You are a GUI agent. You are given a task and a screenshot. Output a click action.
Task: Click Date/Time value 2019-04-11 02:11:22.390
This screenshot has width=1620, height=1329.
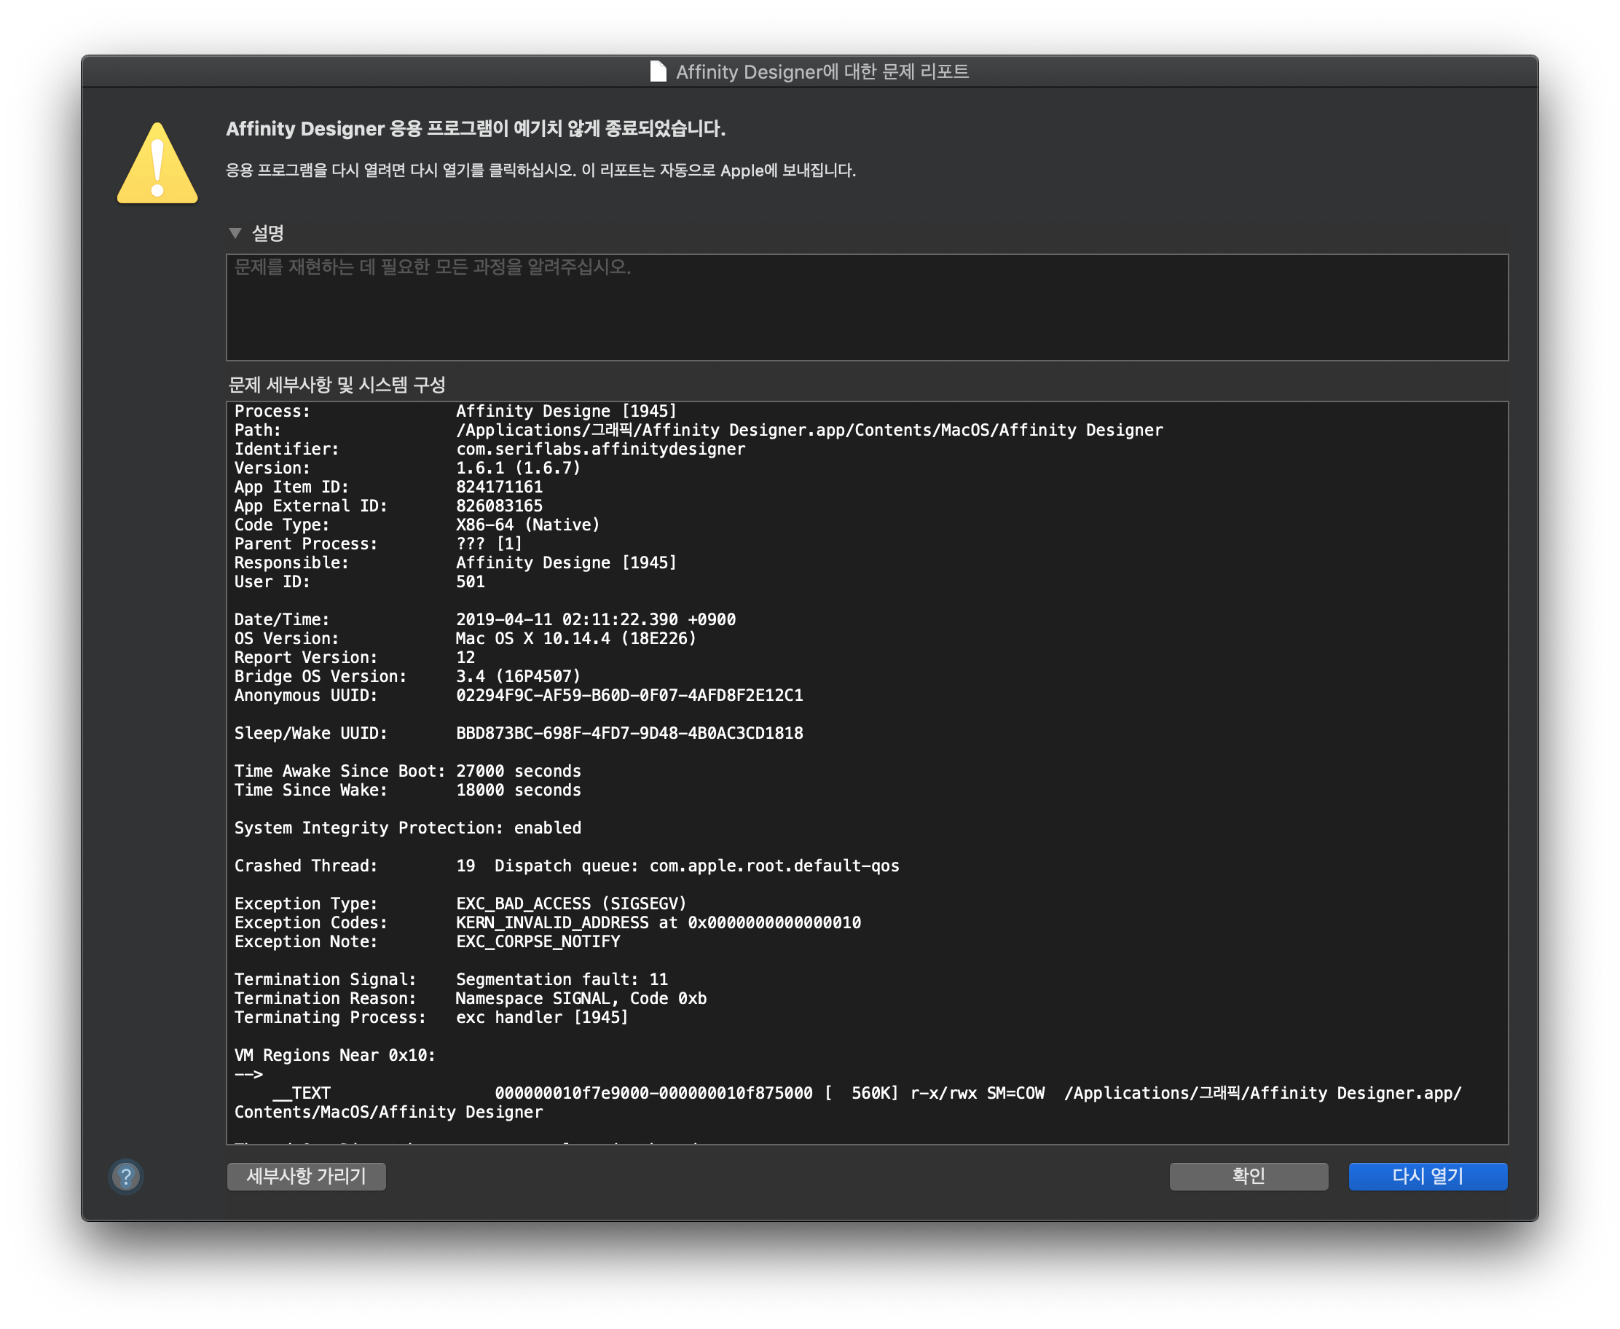pos(567,620)
